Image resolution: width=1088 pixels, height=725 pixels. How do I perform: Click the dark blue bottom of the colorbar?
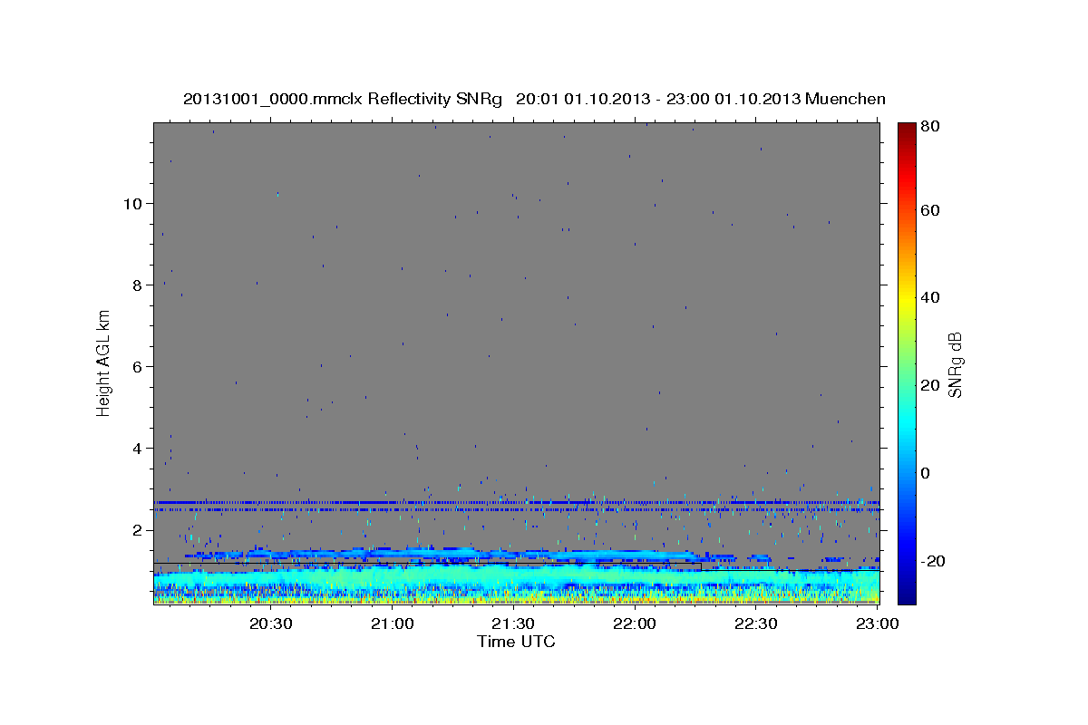point(907,594)
